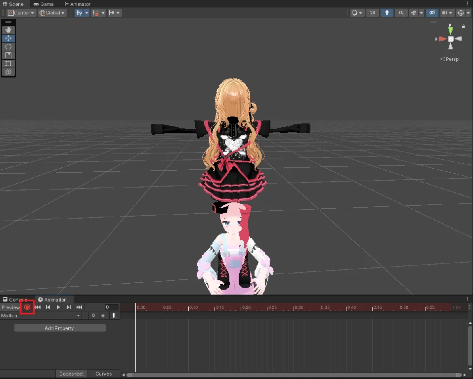The height and width of the screenshot is (379, 473).
Task: Click the Add Event icon in Animation panel
Action: click(114, 315)
